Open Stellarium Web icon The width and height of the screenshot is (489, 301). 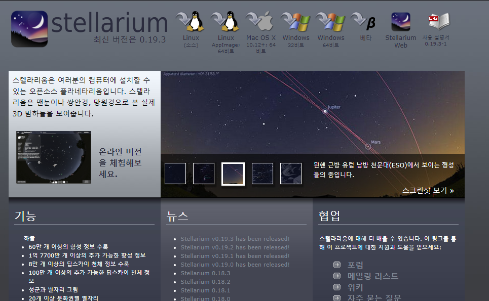tap(401, 22)
